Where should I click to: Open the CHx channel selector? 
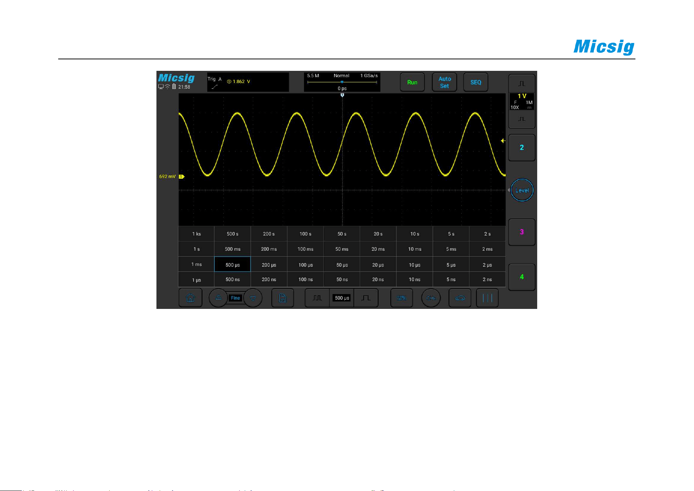click(431, 298)
